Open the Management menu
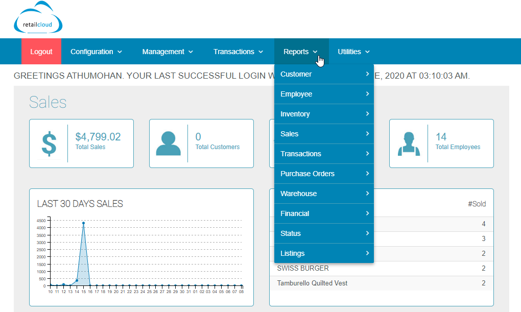The width and height of the screenshot is (521, 312). 168,52
